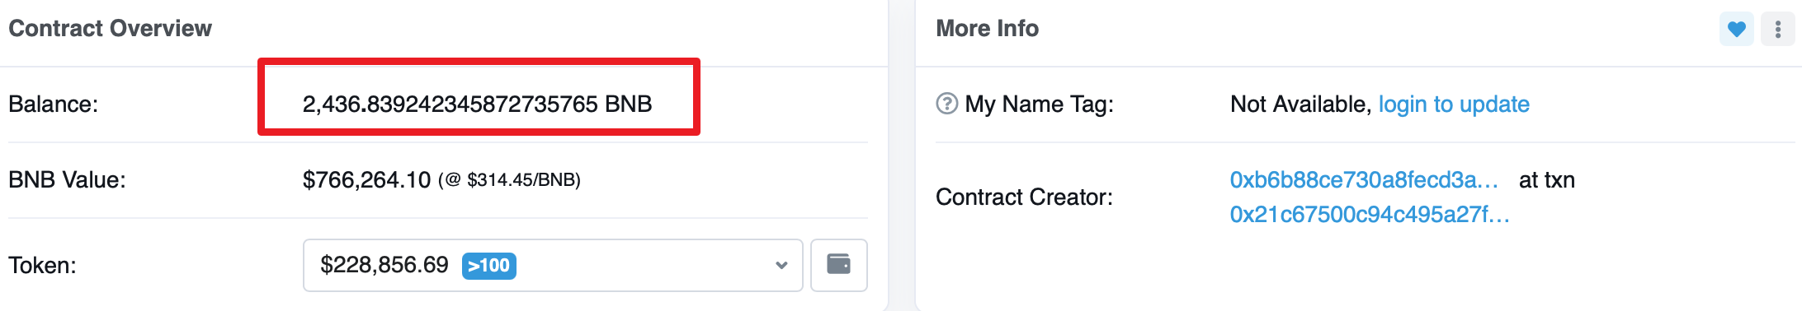Click the Contract Overview heading
This screenshot has width=1802, height=311.
pos(110,29)
